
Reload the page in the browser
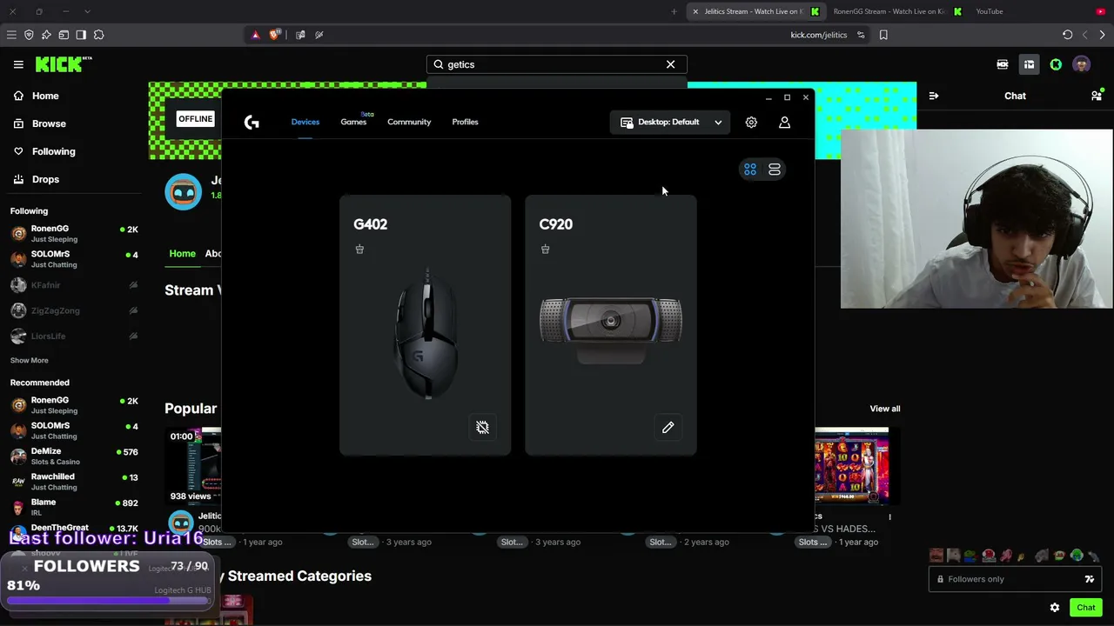point(1068,35)
